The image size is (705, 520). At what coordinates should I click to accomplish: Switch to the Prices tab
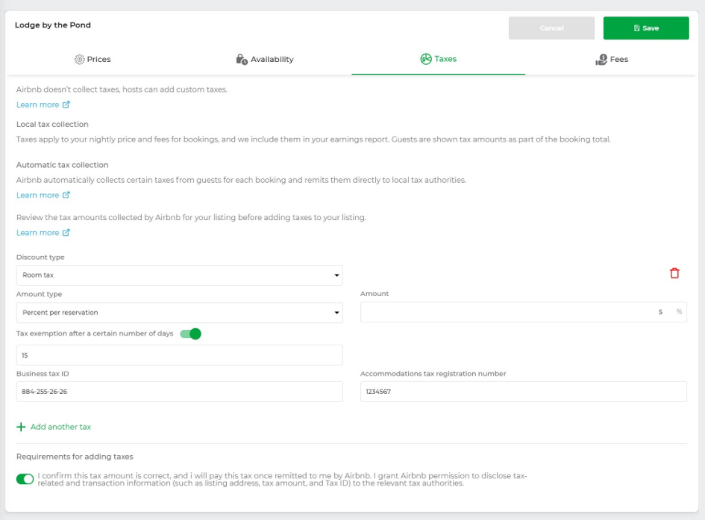point(93,60)
